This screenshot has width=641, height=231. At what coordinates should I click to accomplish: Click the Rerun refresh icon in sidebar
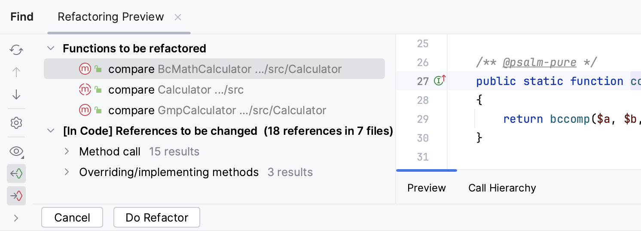(x=16, y=50)
